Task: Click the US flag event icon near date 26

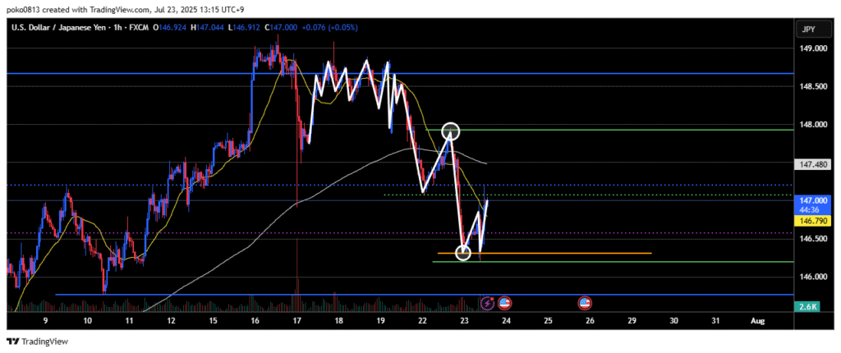Action: click(586, 303)
